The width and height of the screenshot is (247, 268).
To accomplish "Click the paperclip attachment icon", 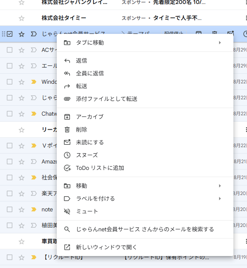I will [x=67, y=99].
